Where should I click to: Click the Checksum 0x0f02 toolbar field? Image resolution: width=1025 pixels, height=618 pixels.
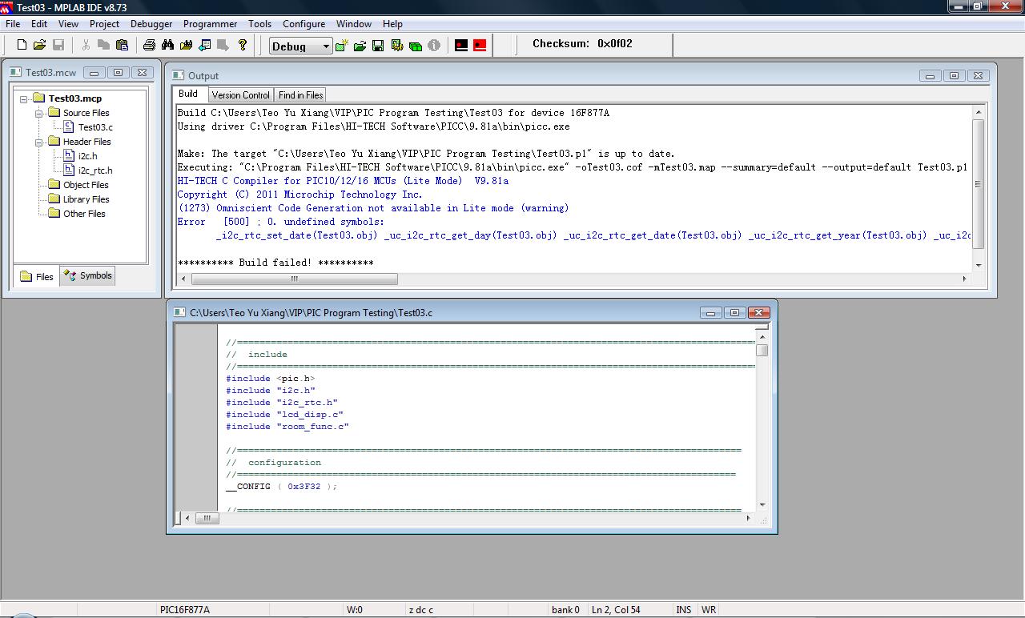tap(582, 44)
